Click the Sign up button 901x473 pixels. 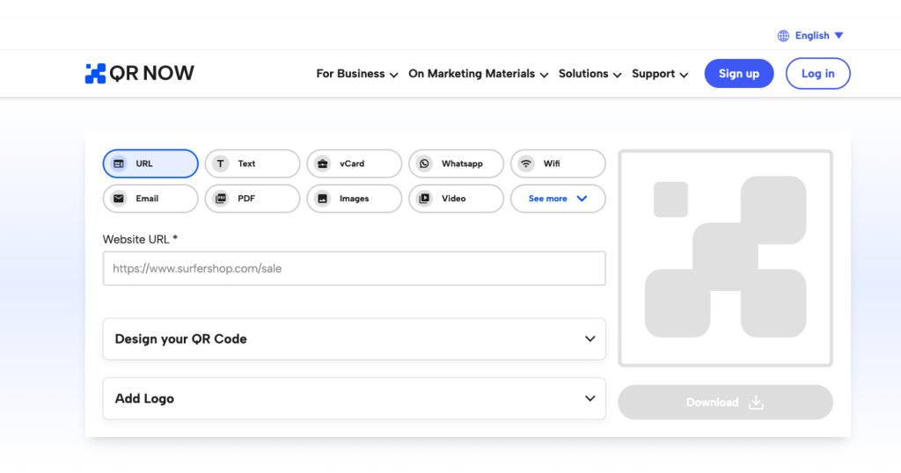click(x=738, y=74)
